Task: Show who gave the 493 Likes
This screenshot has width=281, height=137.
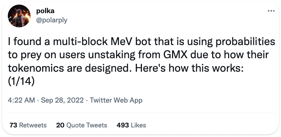Action: (x=131, y=125)
